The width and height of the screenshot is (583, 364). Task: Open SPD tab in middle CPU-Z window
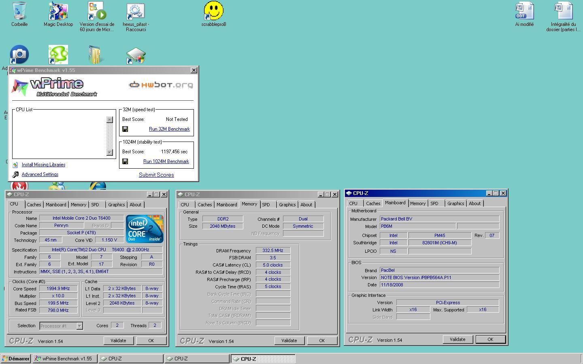coord(266,205)
